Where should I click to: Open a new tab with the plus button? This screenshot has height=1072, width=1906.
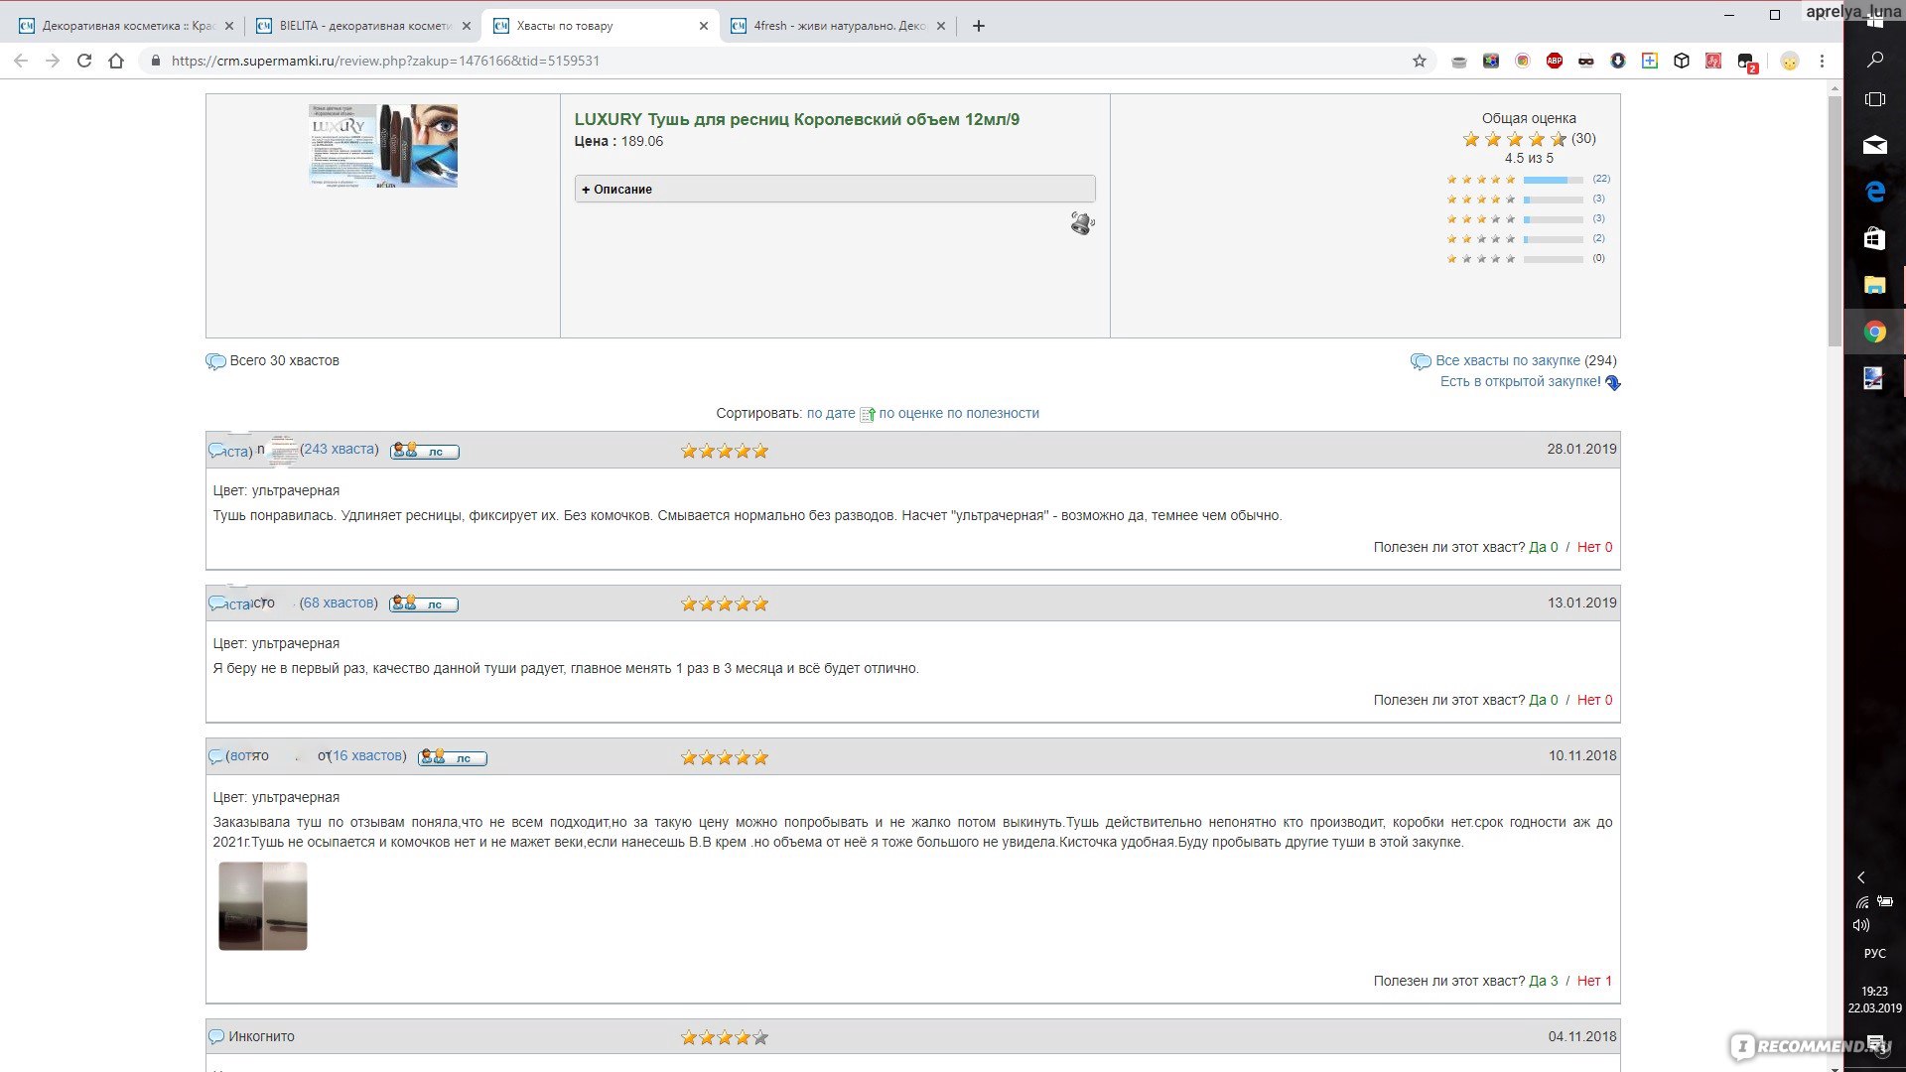979,26
